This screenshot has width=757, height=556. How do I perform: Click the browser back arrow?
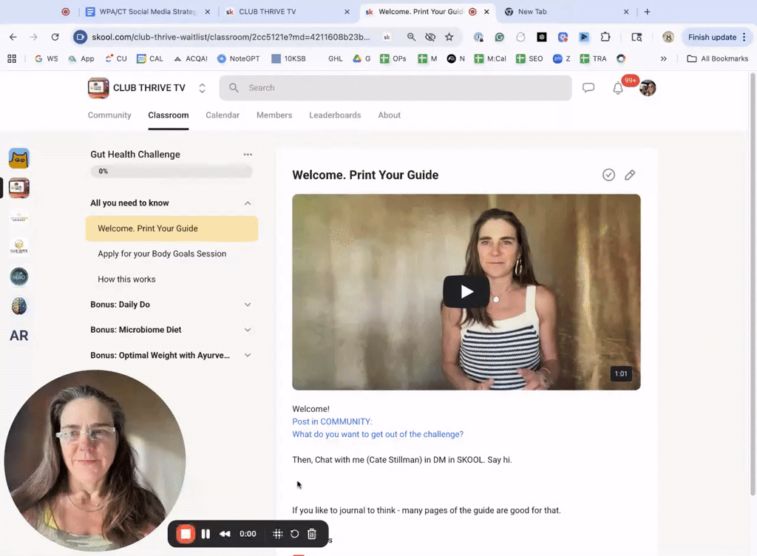pyautogui.click(x=13, y=37)
